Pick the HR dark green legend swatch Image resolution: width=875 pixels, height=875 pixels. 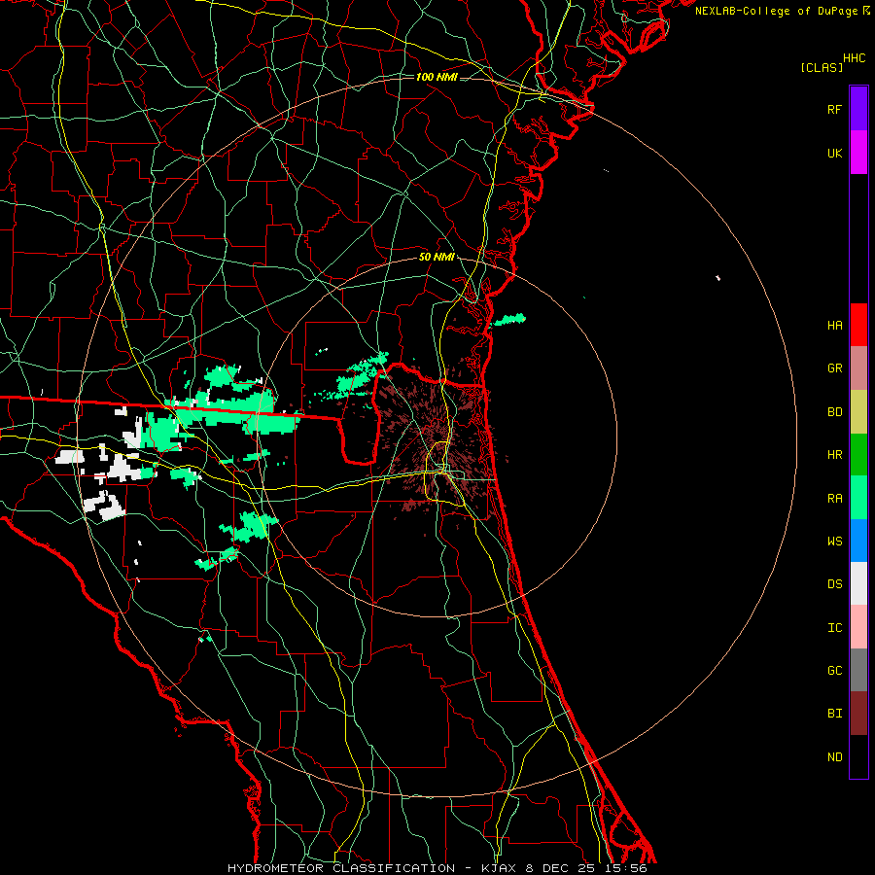point(858,455)
